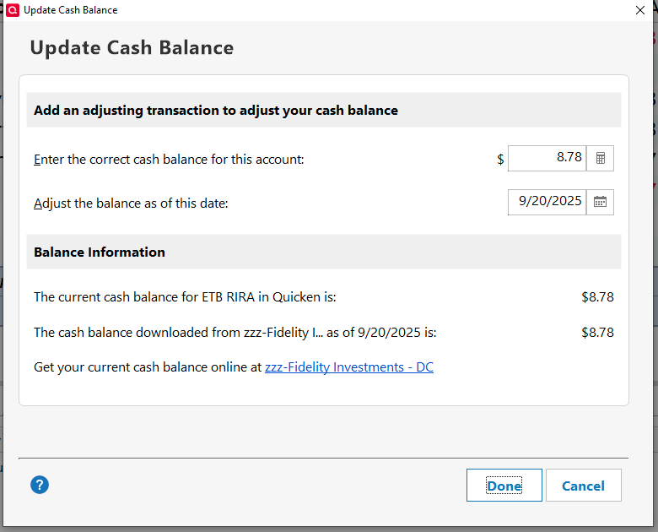Click 'The current cash balance for ETB RIRA' text
This screenshot has height=532, width=658.
pyautogui.click(x=185, y=297)
